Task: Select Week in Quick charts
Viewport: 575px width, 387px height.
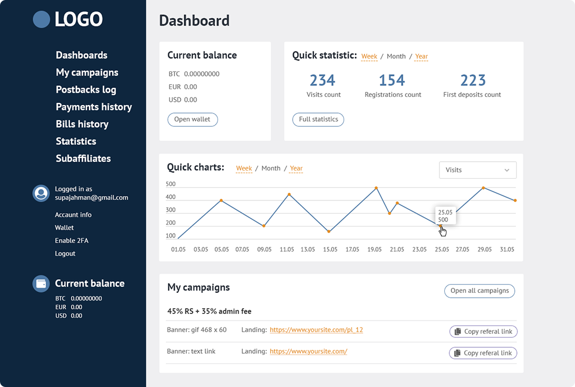Action: (244, 168)
